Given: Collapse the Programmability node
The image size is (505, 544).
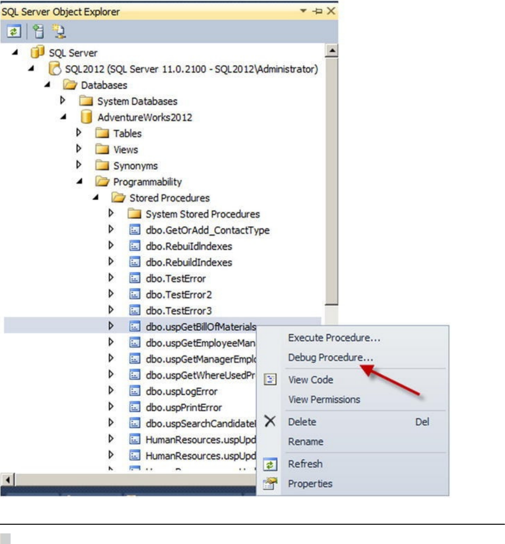Looking at the screenshot, I should pyautogui.click(x=80, y=181).
